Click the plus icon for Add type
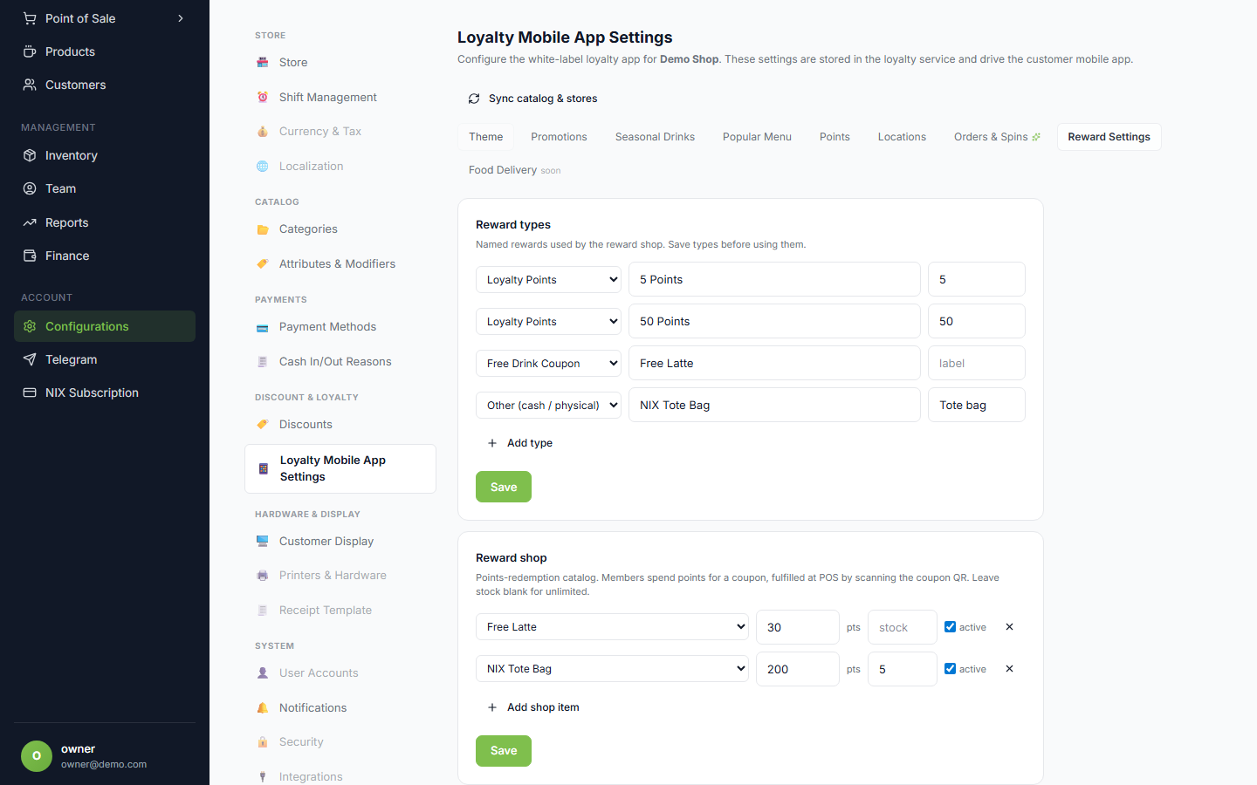 point(492,443)
